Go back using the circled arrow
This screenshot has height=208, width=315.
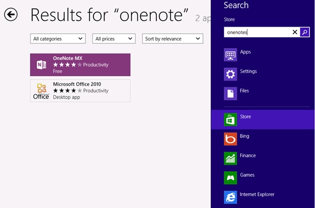tap(11, 15)
